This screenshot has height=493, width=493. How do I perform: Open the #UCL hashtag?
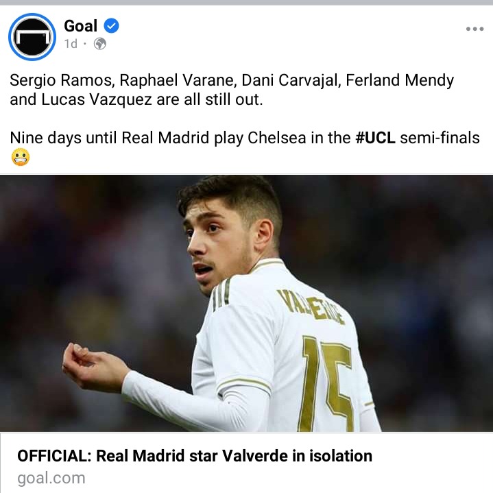(375, 138)
